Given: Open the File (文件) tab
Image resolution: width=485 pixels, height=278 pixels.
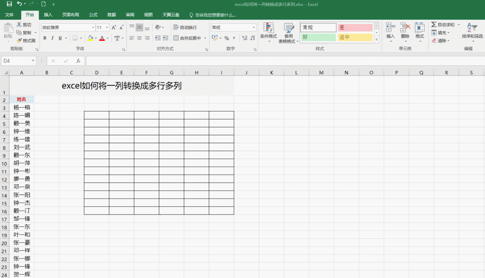Looking at the screenshot, I should coord(9,15).
